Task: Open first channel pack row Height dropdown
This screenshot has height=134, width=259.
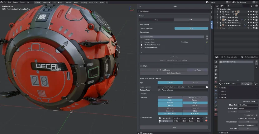Action: [192, 118]
